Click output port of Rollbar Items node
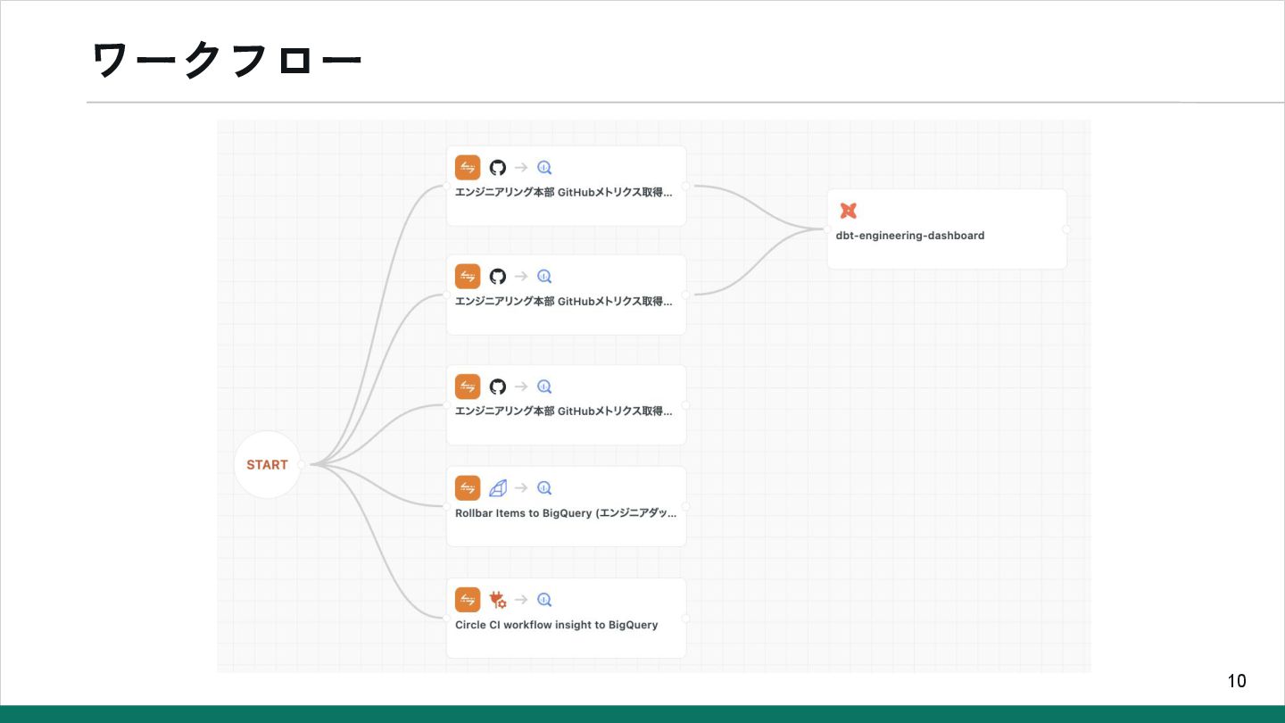The height and width of the screenshot is (723, 1285). 686,506
